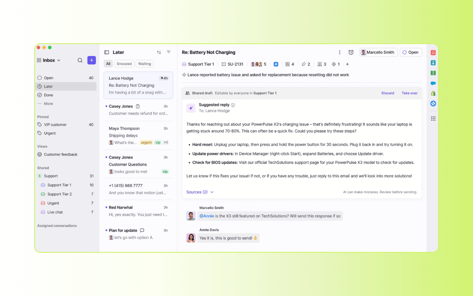Open the Urgent pinned tag
The width and height of the screenshot is (473, 296).
(66, 133)
